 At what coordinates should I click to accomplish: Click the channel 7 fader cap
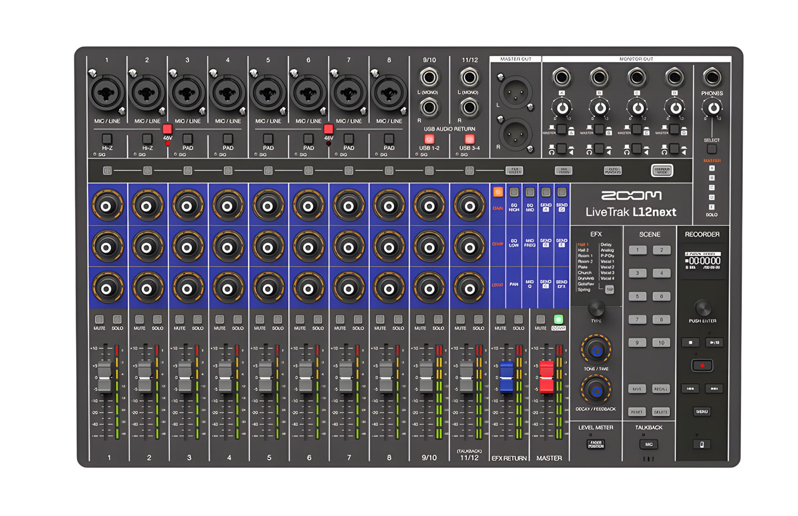pos(345,377)
